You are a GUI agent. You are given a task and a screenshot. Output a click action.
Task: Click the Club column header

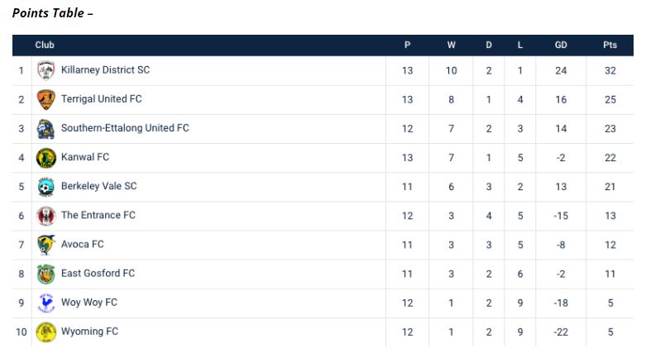[x=45, y=45]
